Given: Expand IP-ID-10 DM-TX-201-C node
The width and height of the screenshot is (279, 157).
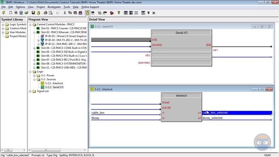Looking at the screenshot, I should (38, 40).
